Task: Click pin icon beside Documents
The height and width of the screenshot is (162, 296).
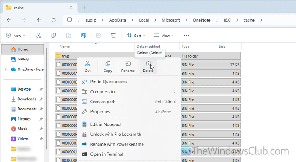Action: click(x=41, y=109)
